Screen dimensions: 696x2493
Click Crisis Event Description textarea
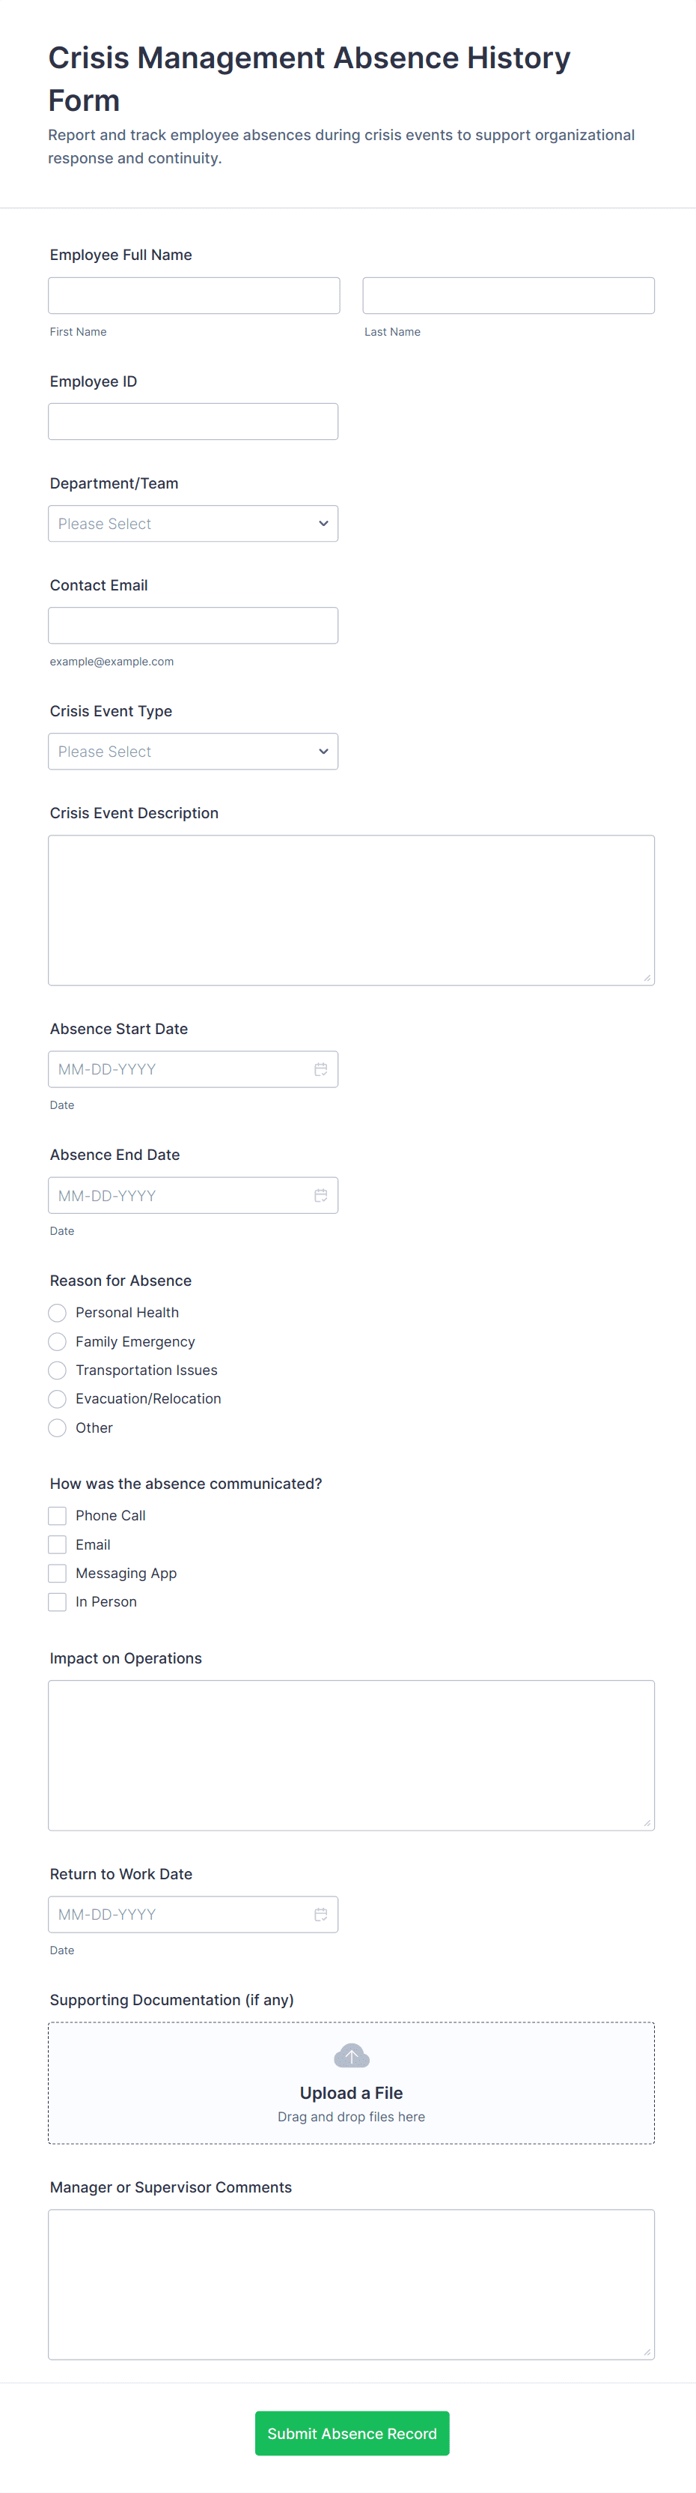(x=351, y=910)
